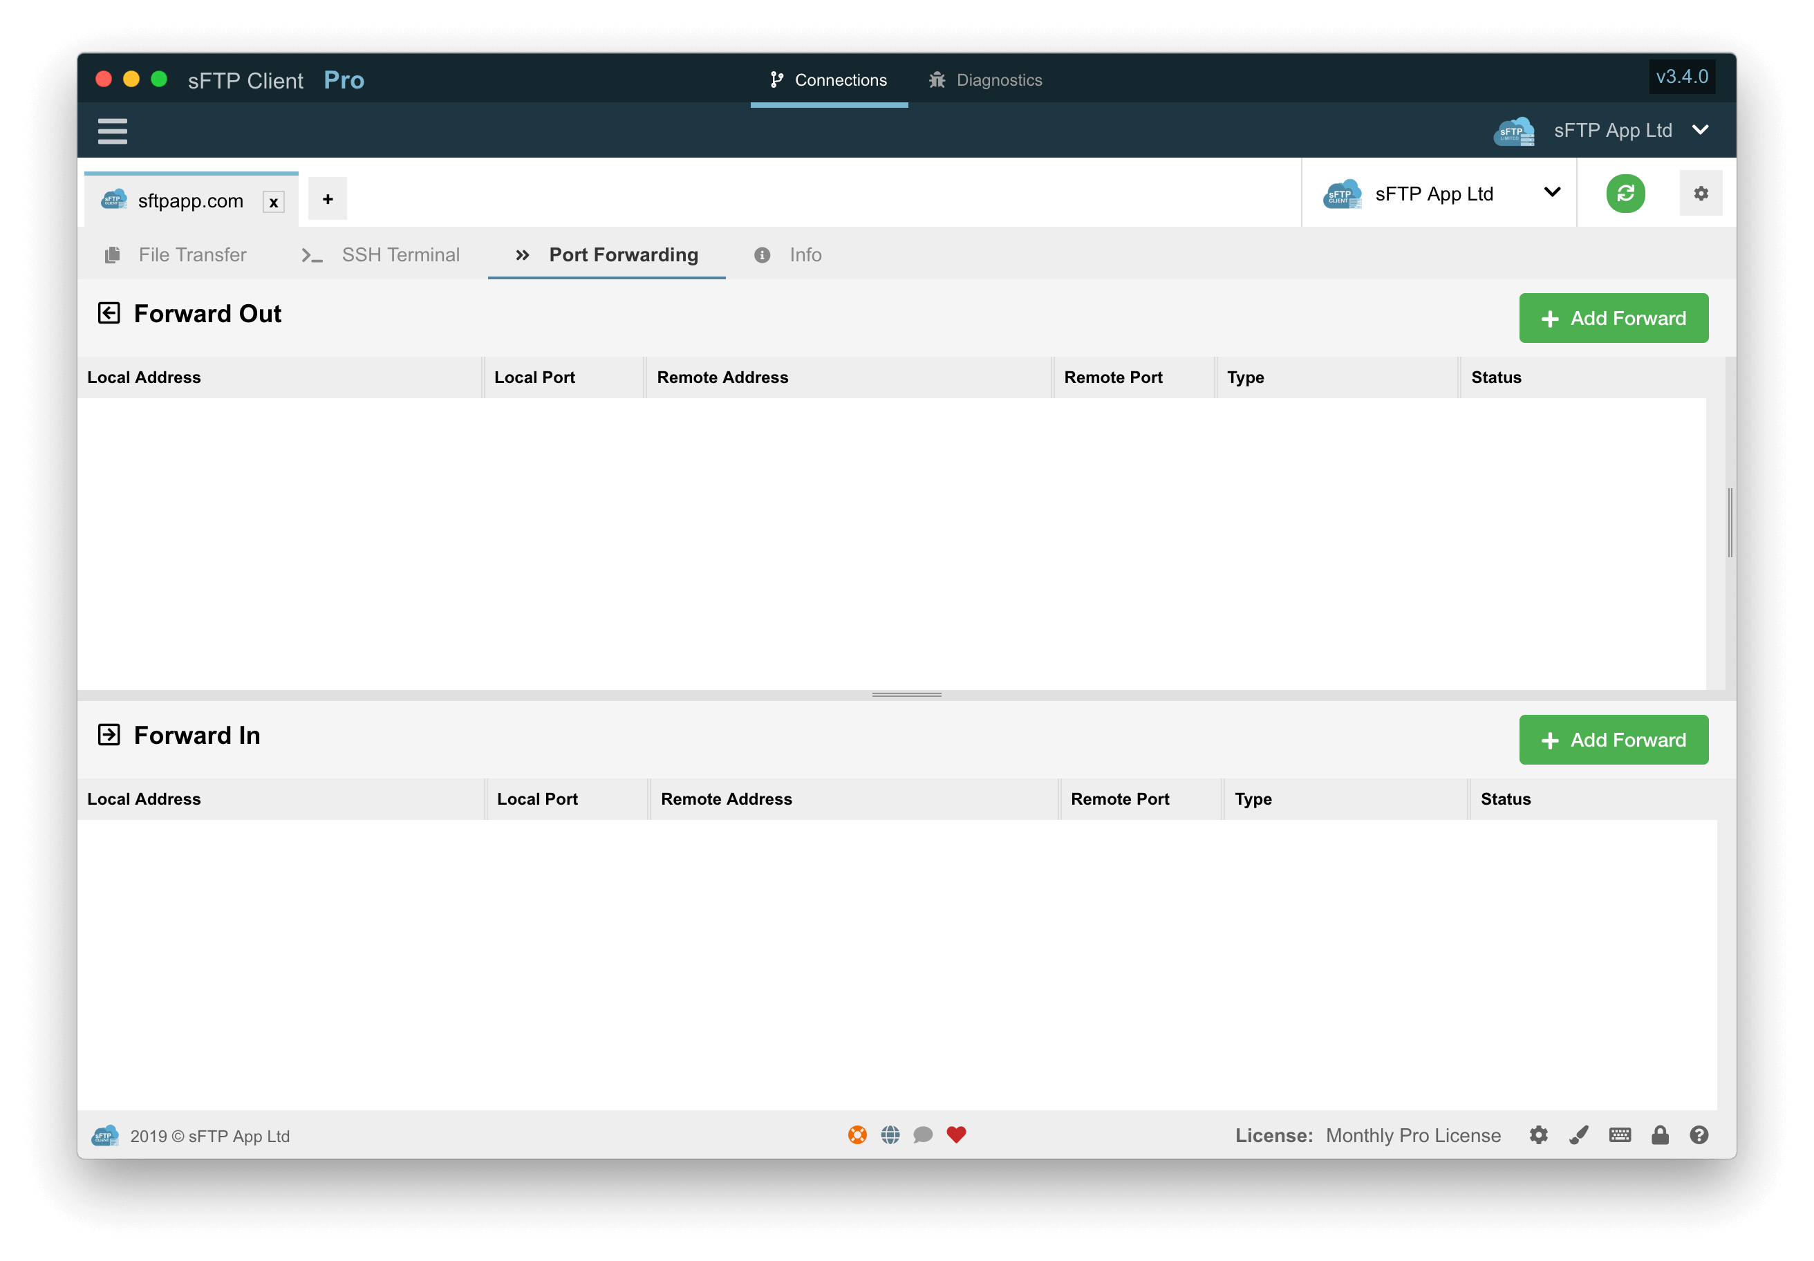Click the lock icon in footer

[x=1659, y=1135]
